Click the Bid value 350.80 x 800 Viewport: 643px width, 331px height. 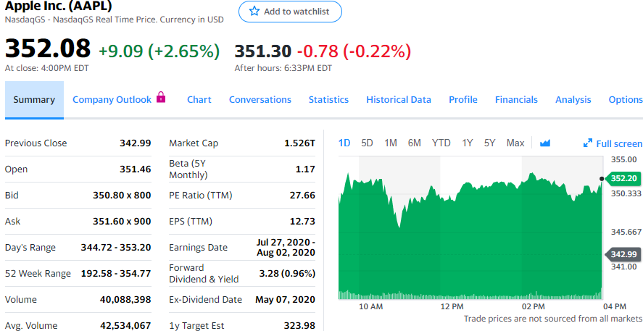click(x=122, y=196)
